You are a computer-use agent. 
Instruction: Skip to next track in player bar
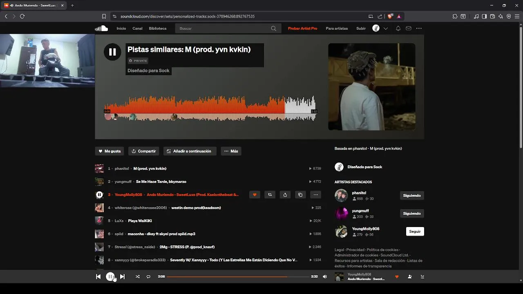(x=122, y=276)
